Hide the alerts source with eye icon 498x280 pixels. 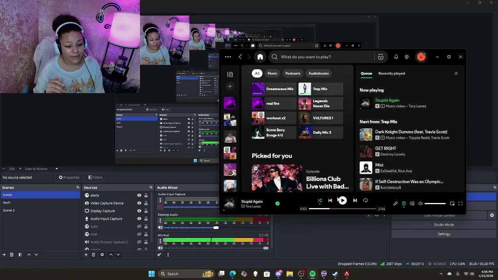point(139,195)
